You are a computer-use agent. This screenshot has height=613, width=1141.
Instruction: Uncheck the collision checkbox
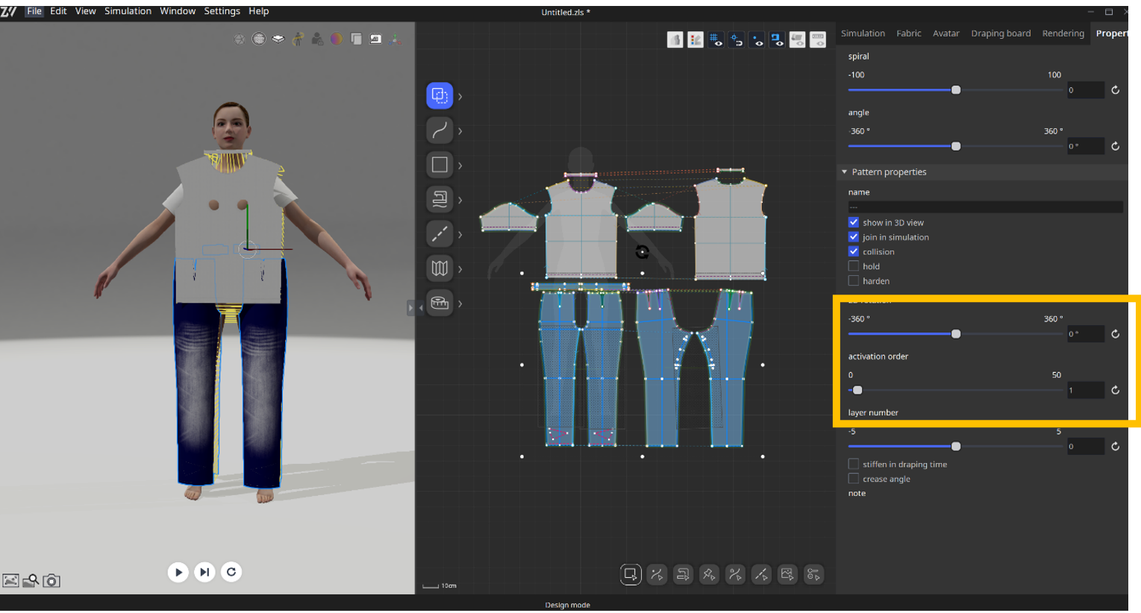click(854, 251)
